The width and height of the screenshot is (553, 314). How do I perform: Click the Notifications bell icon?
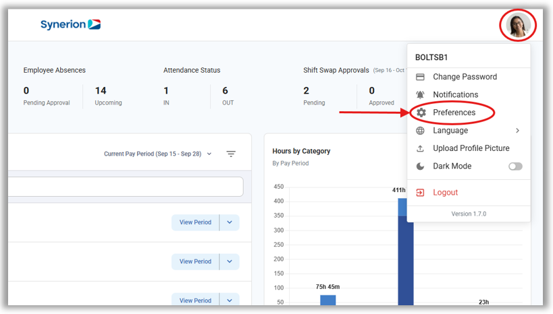420,95
